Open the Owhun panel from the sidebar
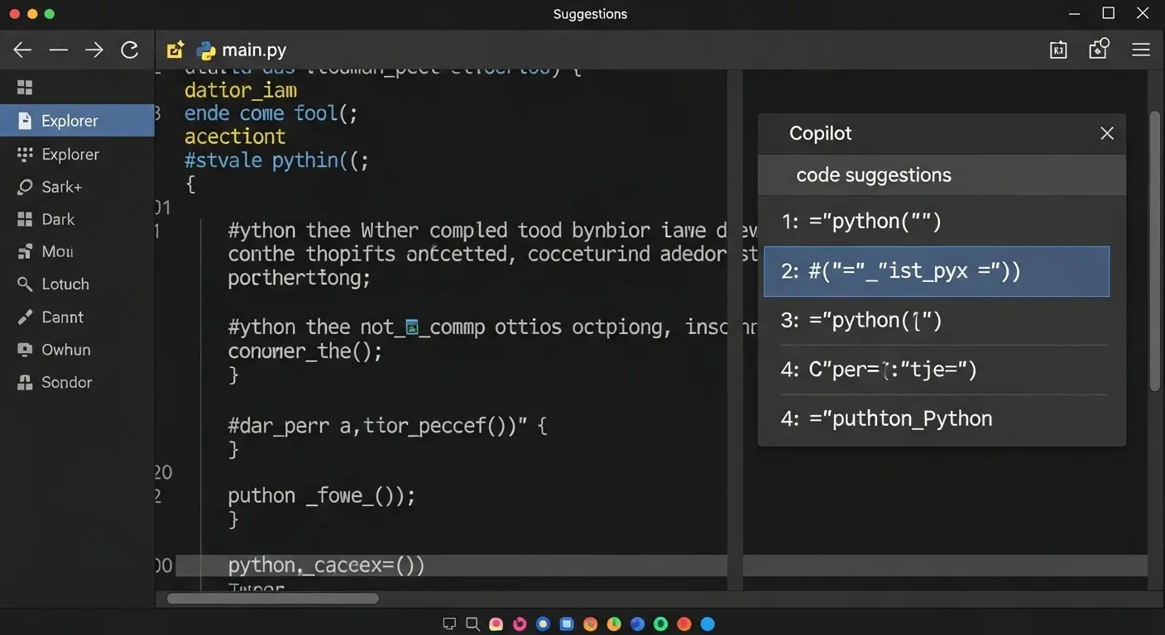1165x635 pixels. click(x=65, y=349)
